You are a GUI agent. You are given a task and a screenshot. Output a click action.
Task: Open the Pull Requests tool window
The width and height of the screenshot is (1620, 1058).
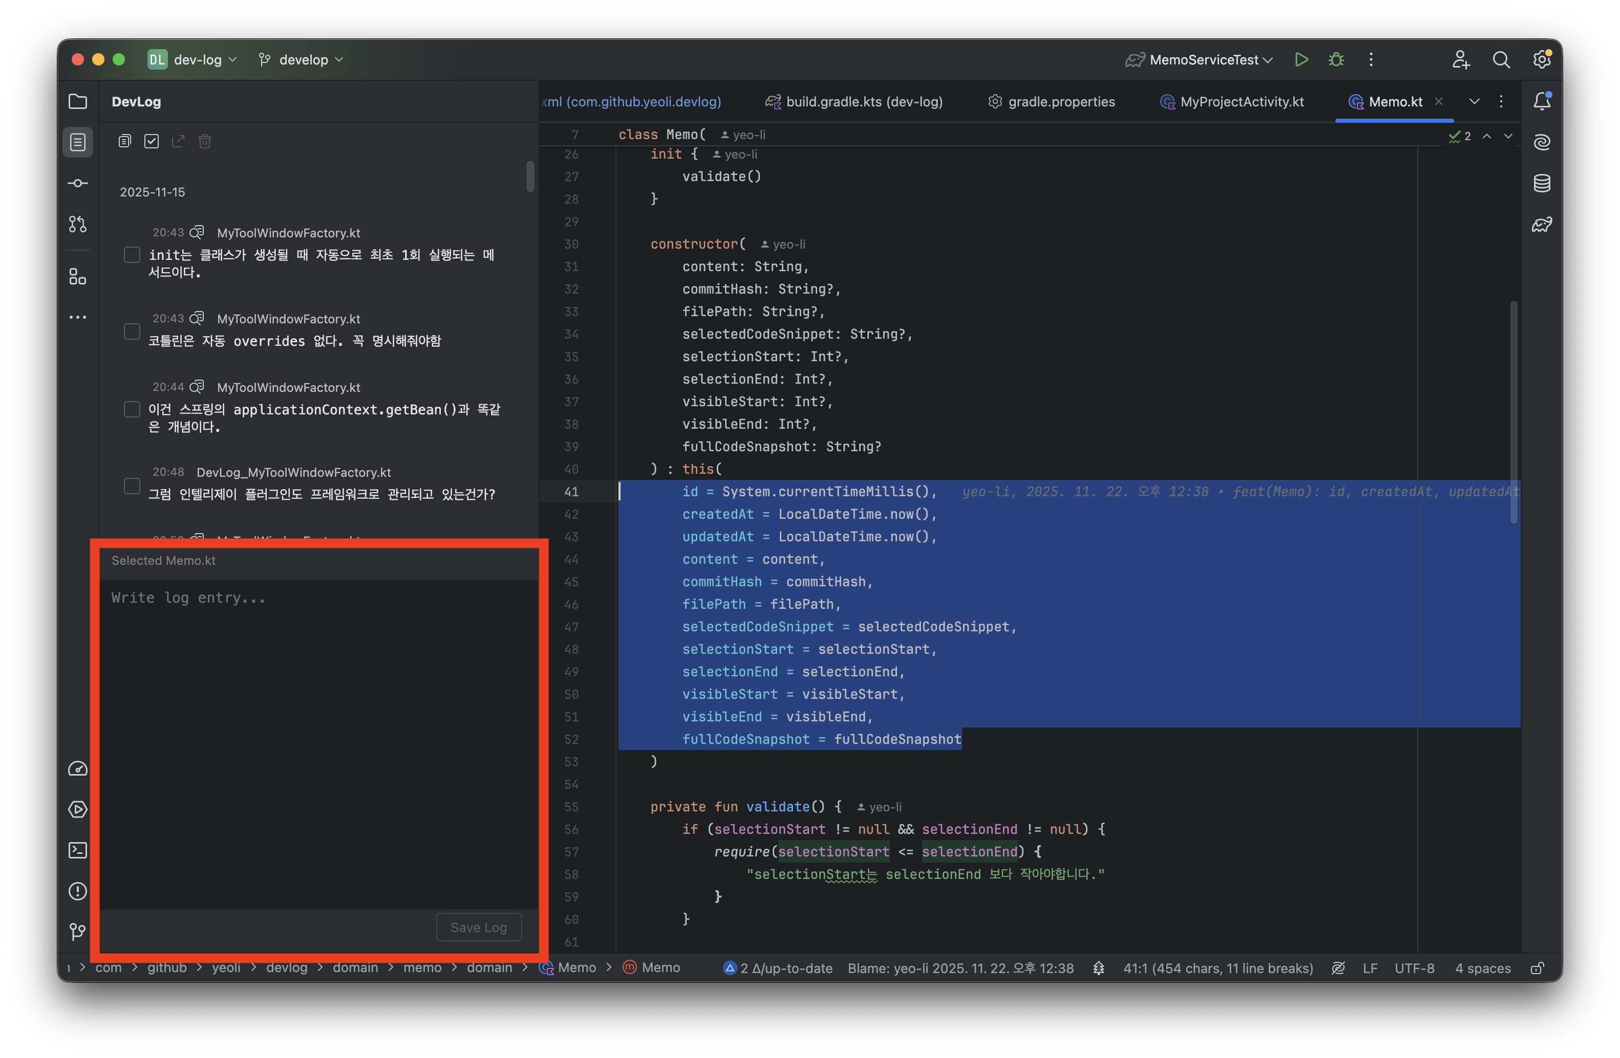[x=78, y=224]
